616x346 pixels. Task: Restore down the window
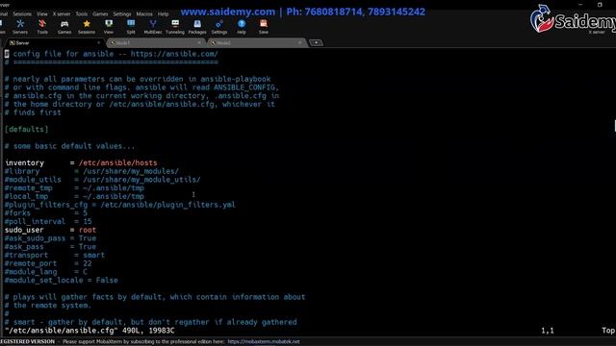[600, 4]
